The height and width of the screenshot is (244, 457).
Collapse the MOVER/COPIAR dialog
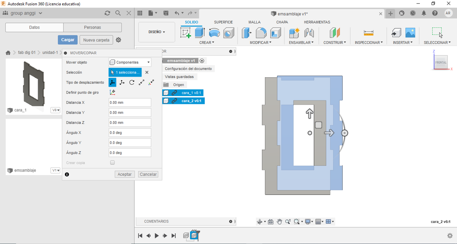(66, 53)
